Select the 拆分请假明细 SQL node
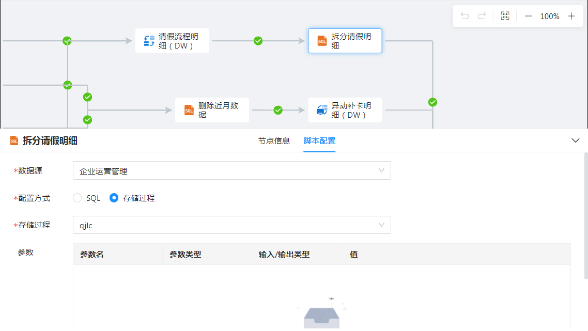 pyautogui.click(x=345, y=41)
